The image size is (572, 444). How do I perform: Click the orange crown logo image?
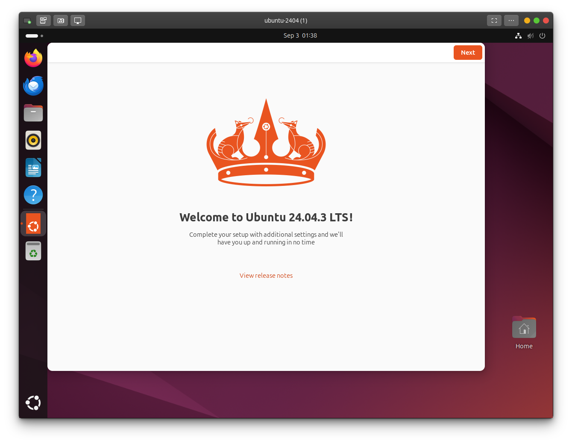pyautogui.click(x=266, y=142)
